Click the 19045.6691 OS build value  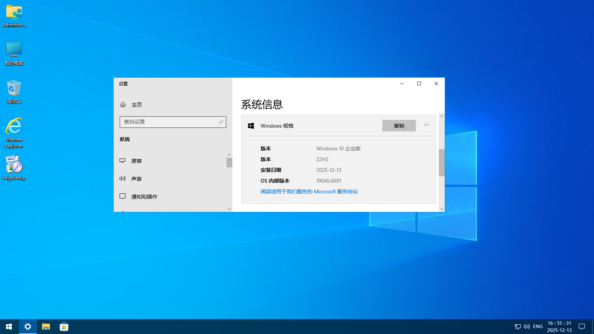coord(329,181)
